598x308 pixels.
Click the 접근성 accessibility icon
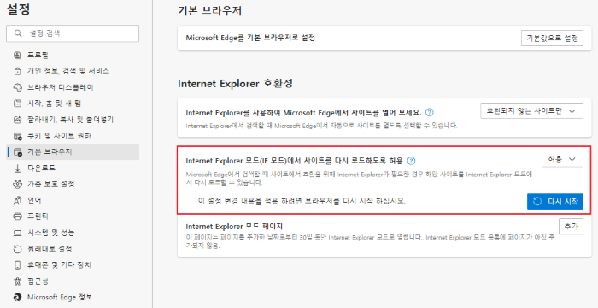click(x=18, y=281)
